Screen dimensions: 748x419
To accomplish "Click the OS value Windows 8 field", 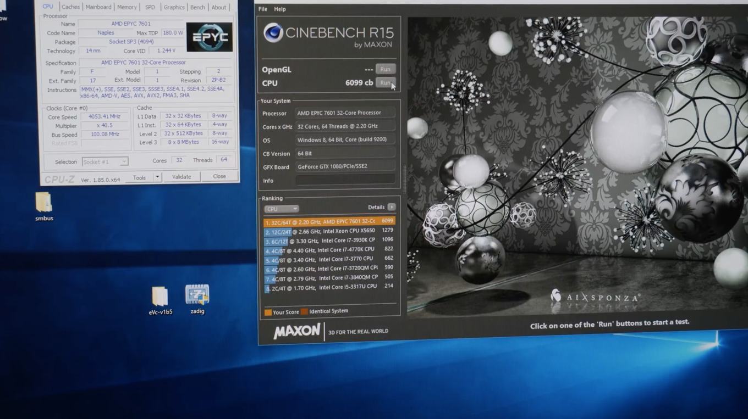I will point(345,140).
